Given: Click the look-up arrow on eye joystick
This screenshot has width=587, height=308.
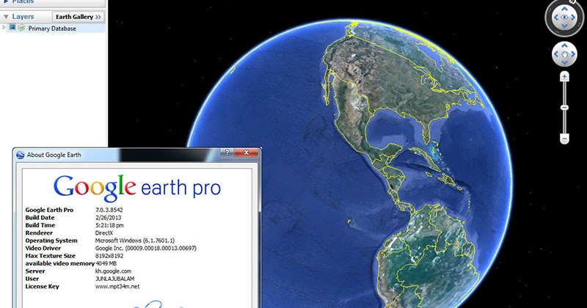Looking at the screenshot, I should (x=564, y=9).
